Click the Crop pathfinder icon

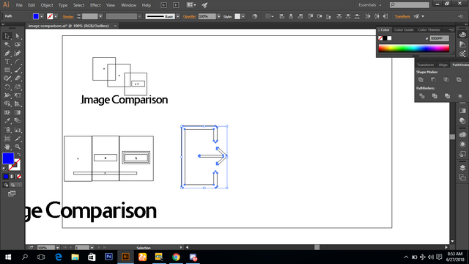click(x=460, y=96)
